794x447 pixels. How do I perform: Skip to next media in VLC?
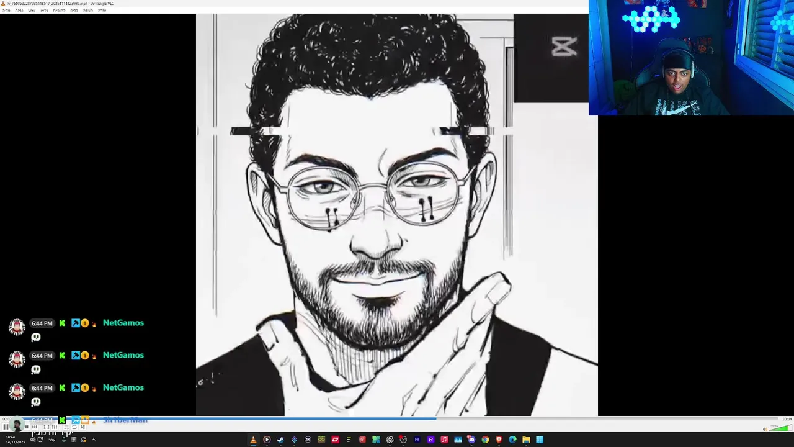tap(35, 427)
